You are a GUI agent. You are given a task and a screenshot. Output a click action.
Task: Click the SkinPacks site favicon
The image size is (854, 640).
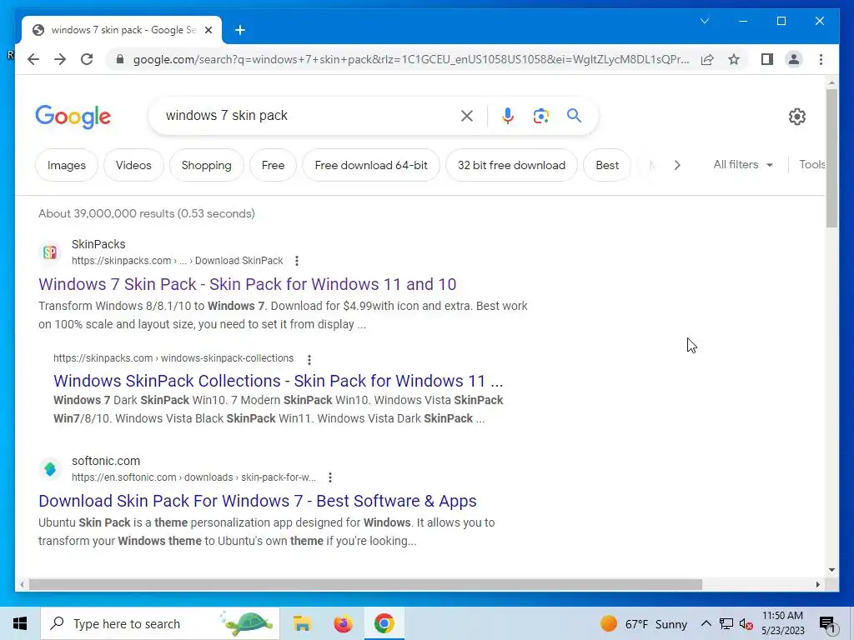(x=50, y=252)
